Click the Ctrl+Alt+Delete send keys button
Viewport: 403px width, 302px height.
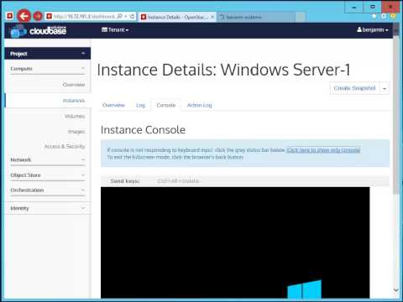coord(178,181)
